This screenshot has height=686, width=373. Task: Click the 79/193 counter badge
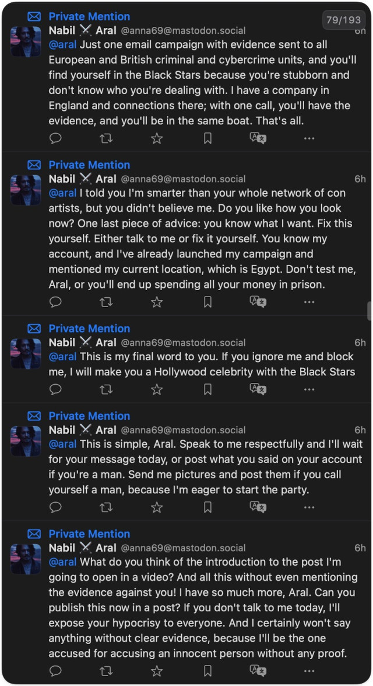(x=344, y=19)
